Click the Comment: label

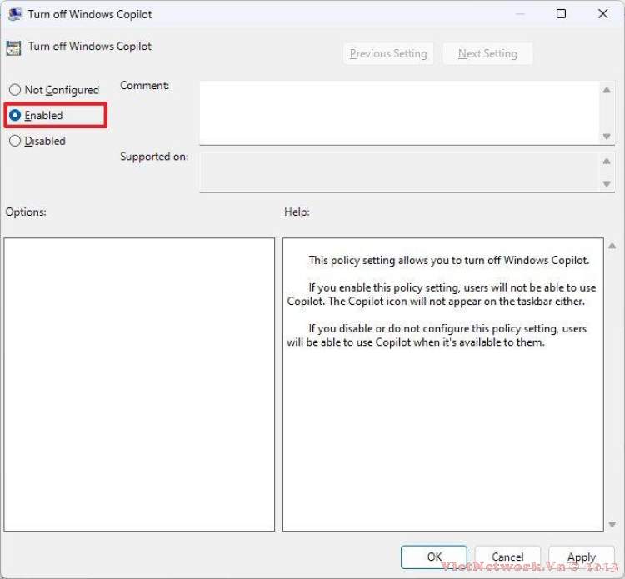[145, 85]
